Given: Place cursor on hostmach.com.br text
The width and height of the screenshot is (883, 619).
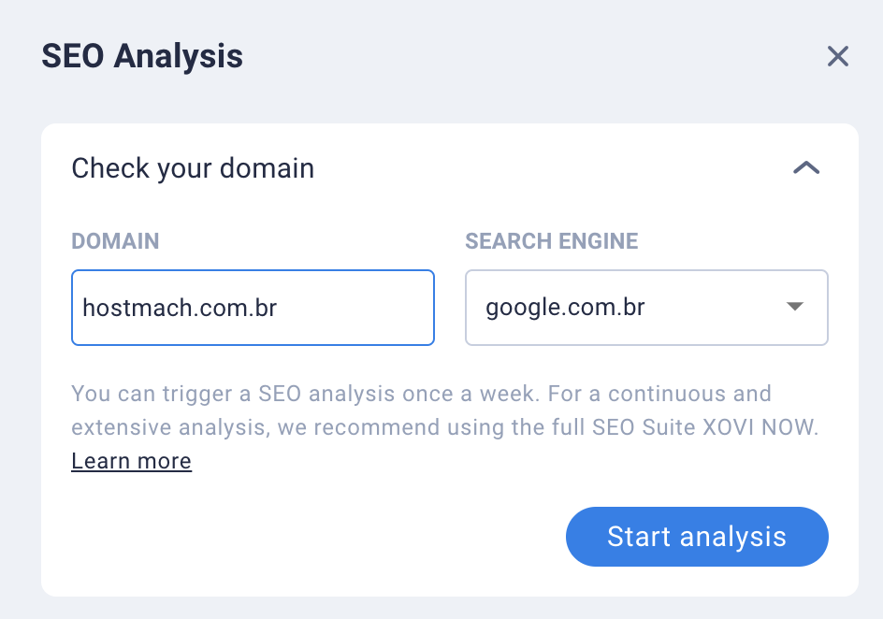Looking at the screenshot, I should 180,308.
